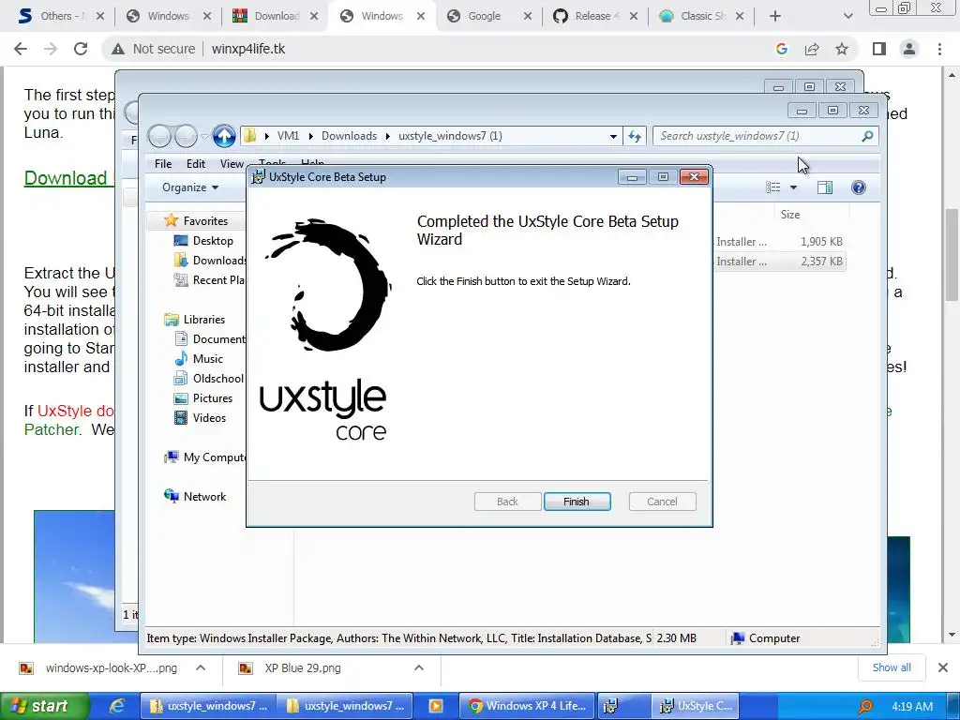Launch Internet Explorer from taskbar
This screenshot has height=720, width=960.
point(116,706)
